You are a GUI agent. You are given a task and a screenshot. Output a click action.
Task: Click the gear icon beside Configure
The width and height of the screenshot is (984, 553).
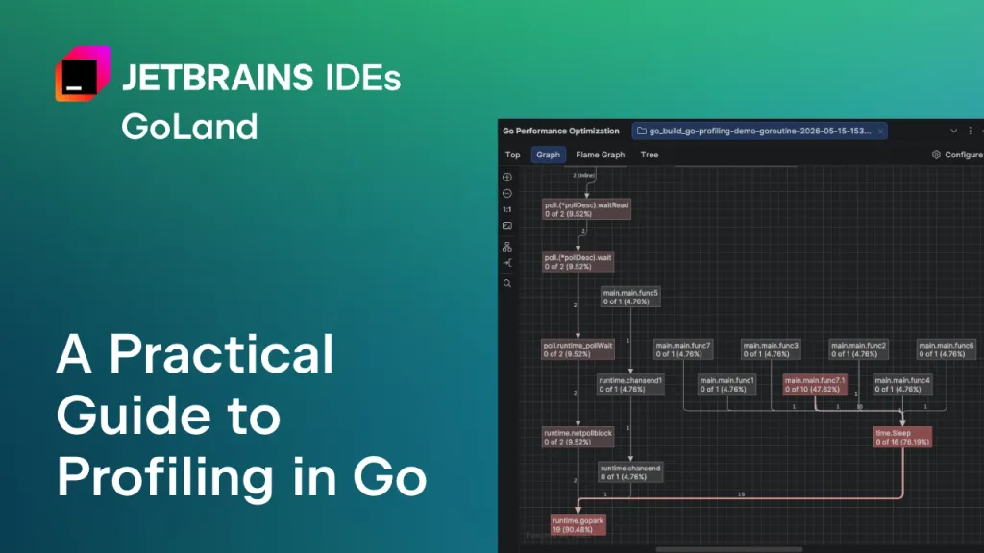pyautogui.click(x=936, y=155)
